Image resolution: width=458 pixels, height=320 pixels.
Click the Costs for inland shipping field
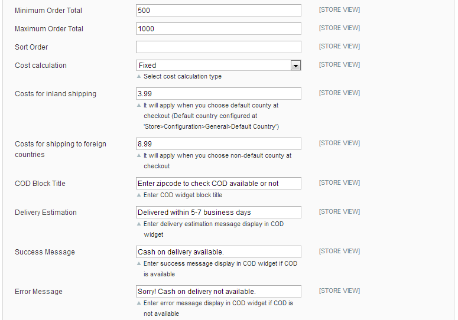218,94
